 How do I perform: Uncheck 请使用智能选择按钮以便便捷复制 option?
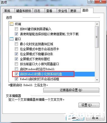(16, 34)
